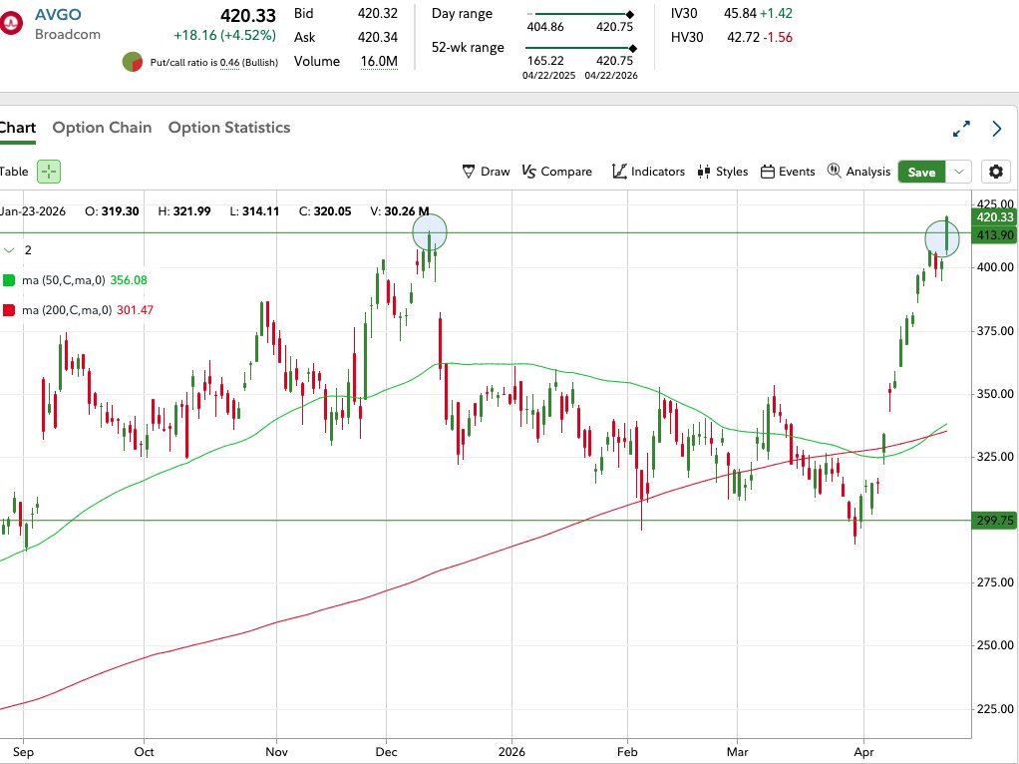Click the 52-wk range slider marker

[x=633, y=48]
